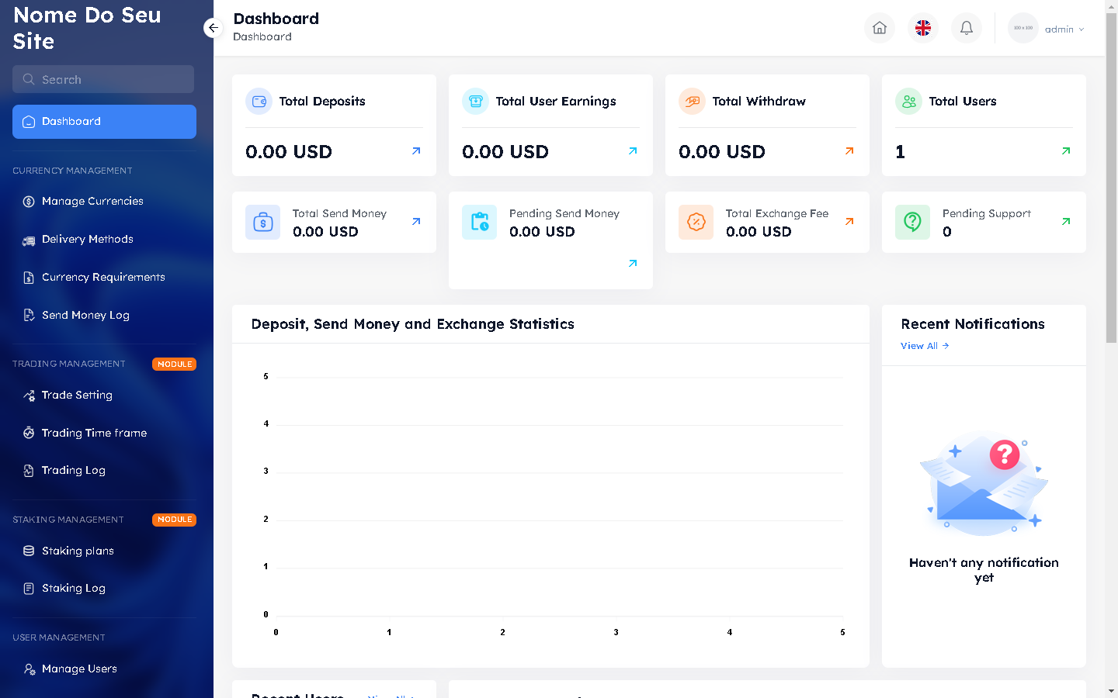This screenshot has height=698, width=1118.
Task: Click the Total Deposits wallet icon
Action: click(x=259, y=102)
